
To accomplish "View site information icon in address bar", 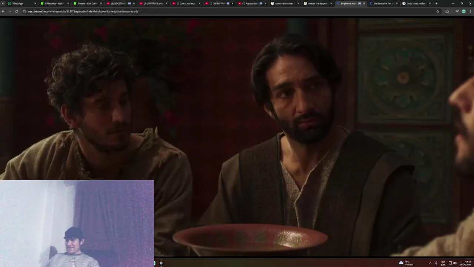I will click(24, 11).
